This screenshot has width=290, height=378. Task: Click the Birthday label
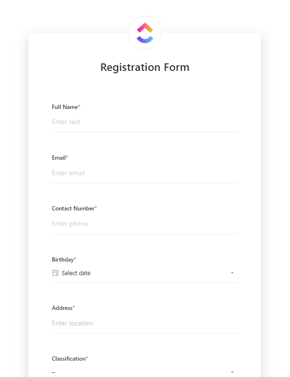tap(62, 259)
